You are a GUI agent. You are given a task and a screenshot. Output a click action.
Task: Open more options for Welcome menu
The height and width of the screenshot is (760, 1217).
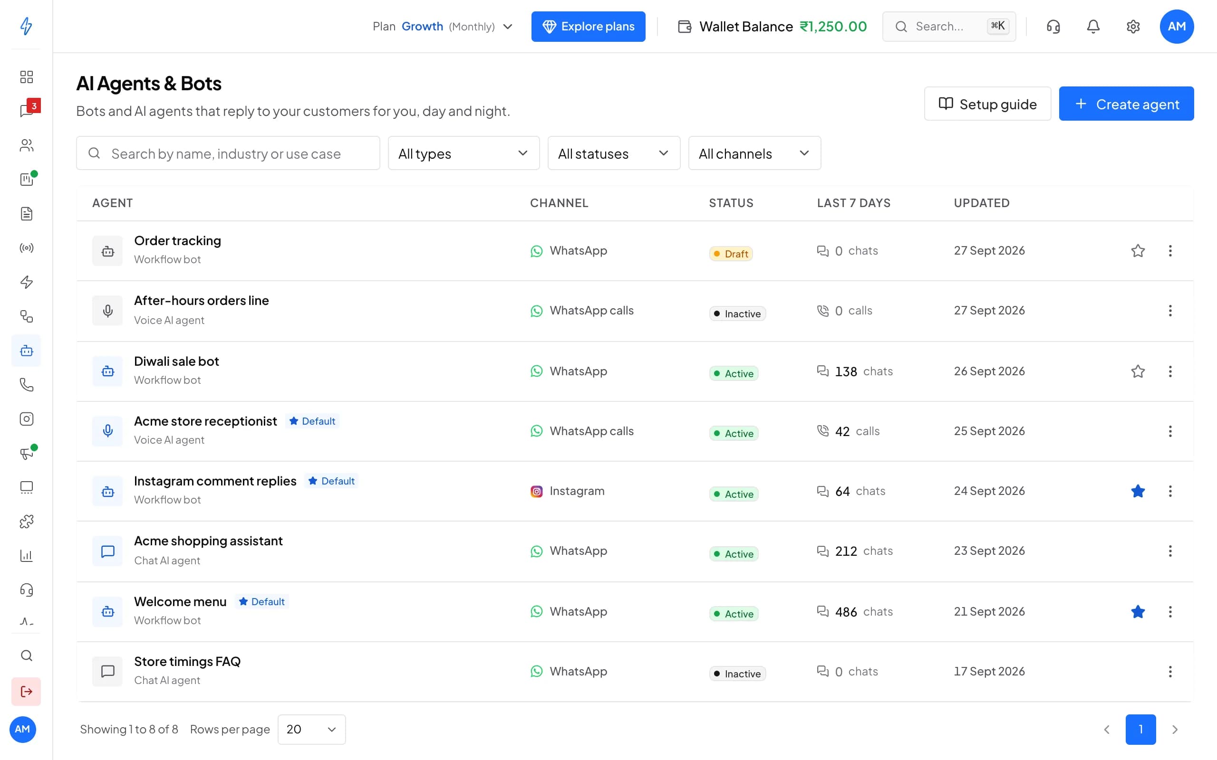[1170, 612]
